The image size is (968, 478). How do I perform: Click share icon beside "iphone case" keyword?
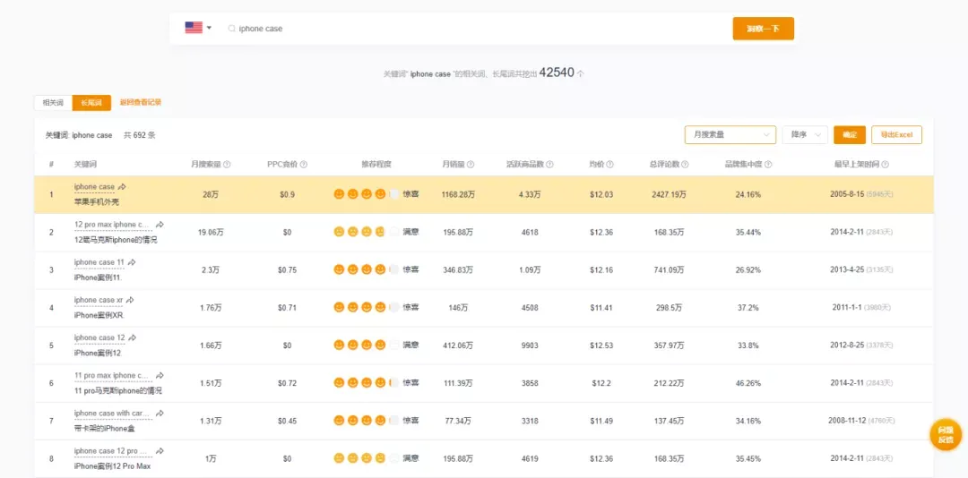[x=122, y=186]
